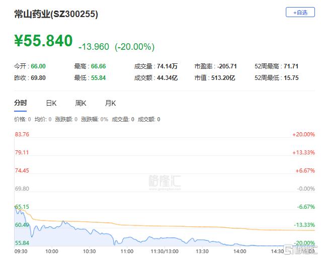321x258 pixels.
Task: Click the change amount -13.960
Action: coord(94,47)
